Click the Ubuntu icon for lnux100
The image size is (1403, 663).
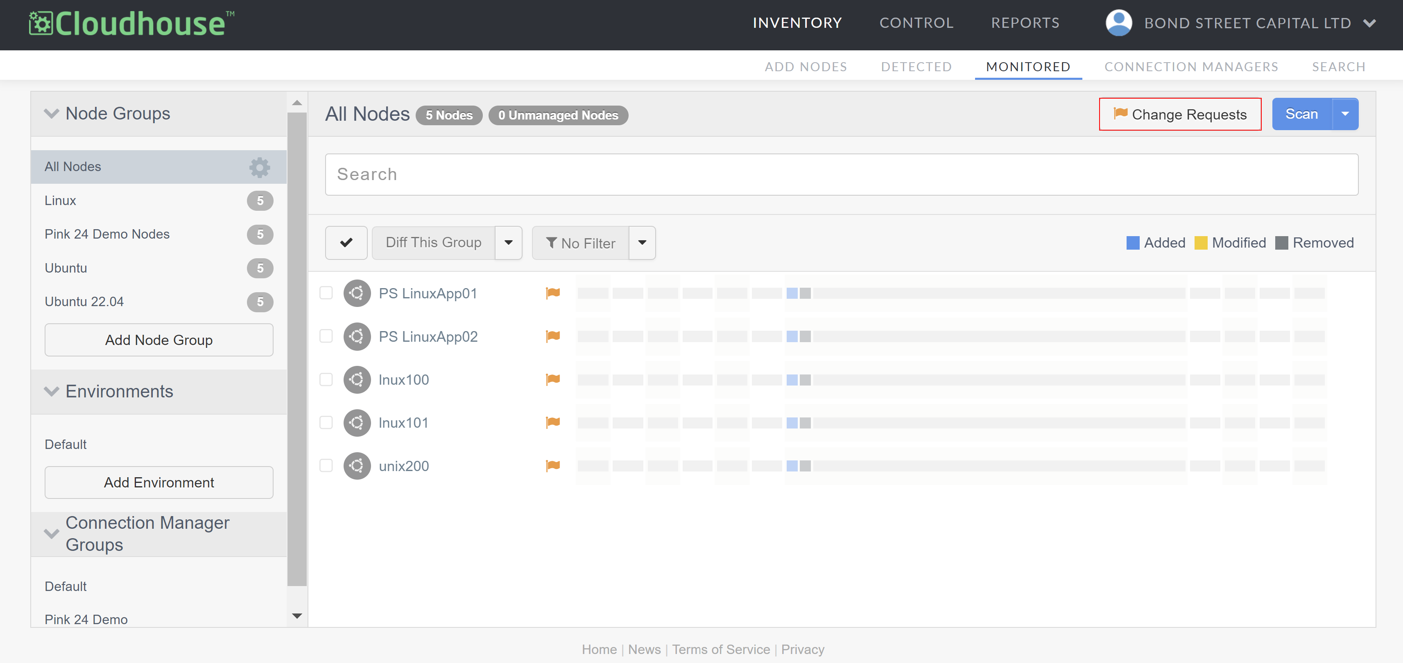[x=357, y=379]
